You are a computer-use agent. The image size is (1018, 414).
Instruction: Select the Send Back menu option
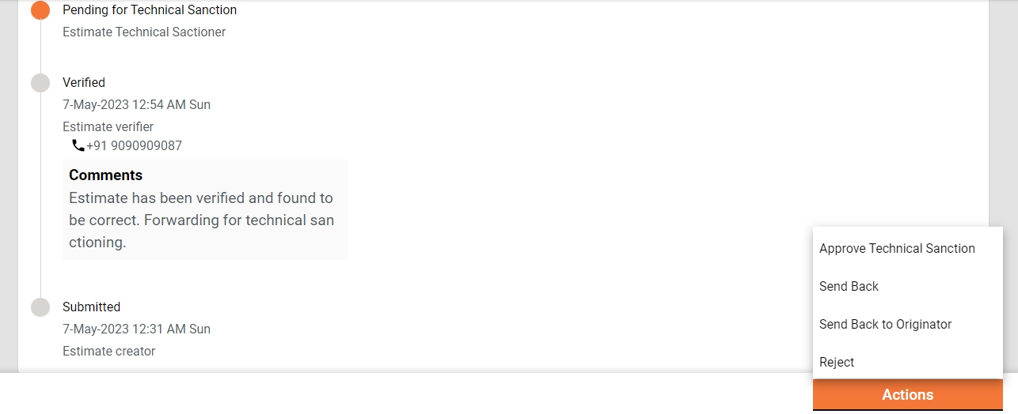(849, 286)
